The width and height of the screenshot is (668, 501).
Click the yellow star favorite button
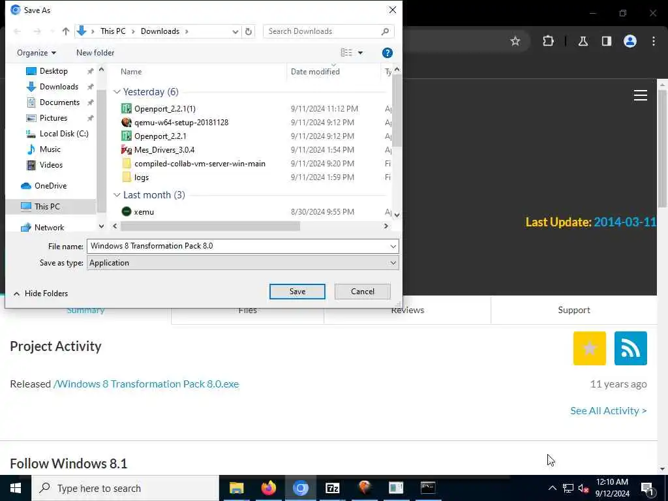(x=590, y=348)
